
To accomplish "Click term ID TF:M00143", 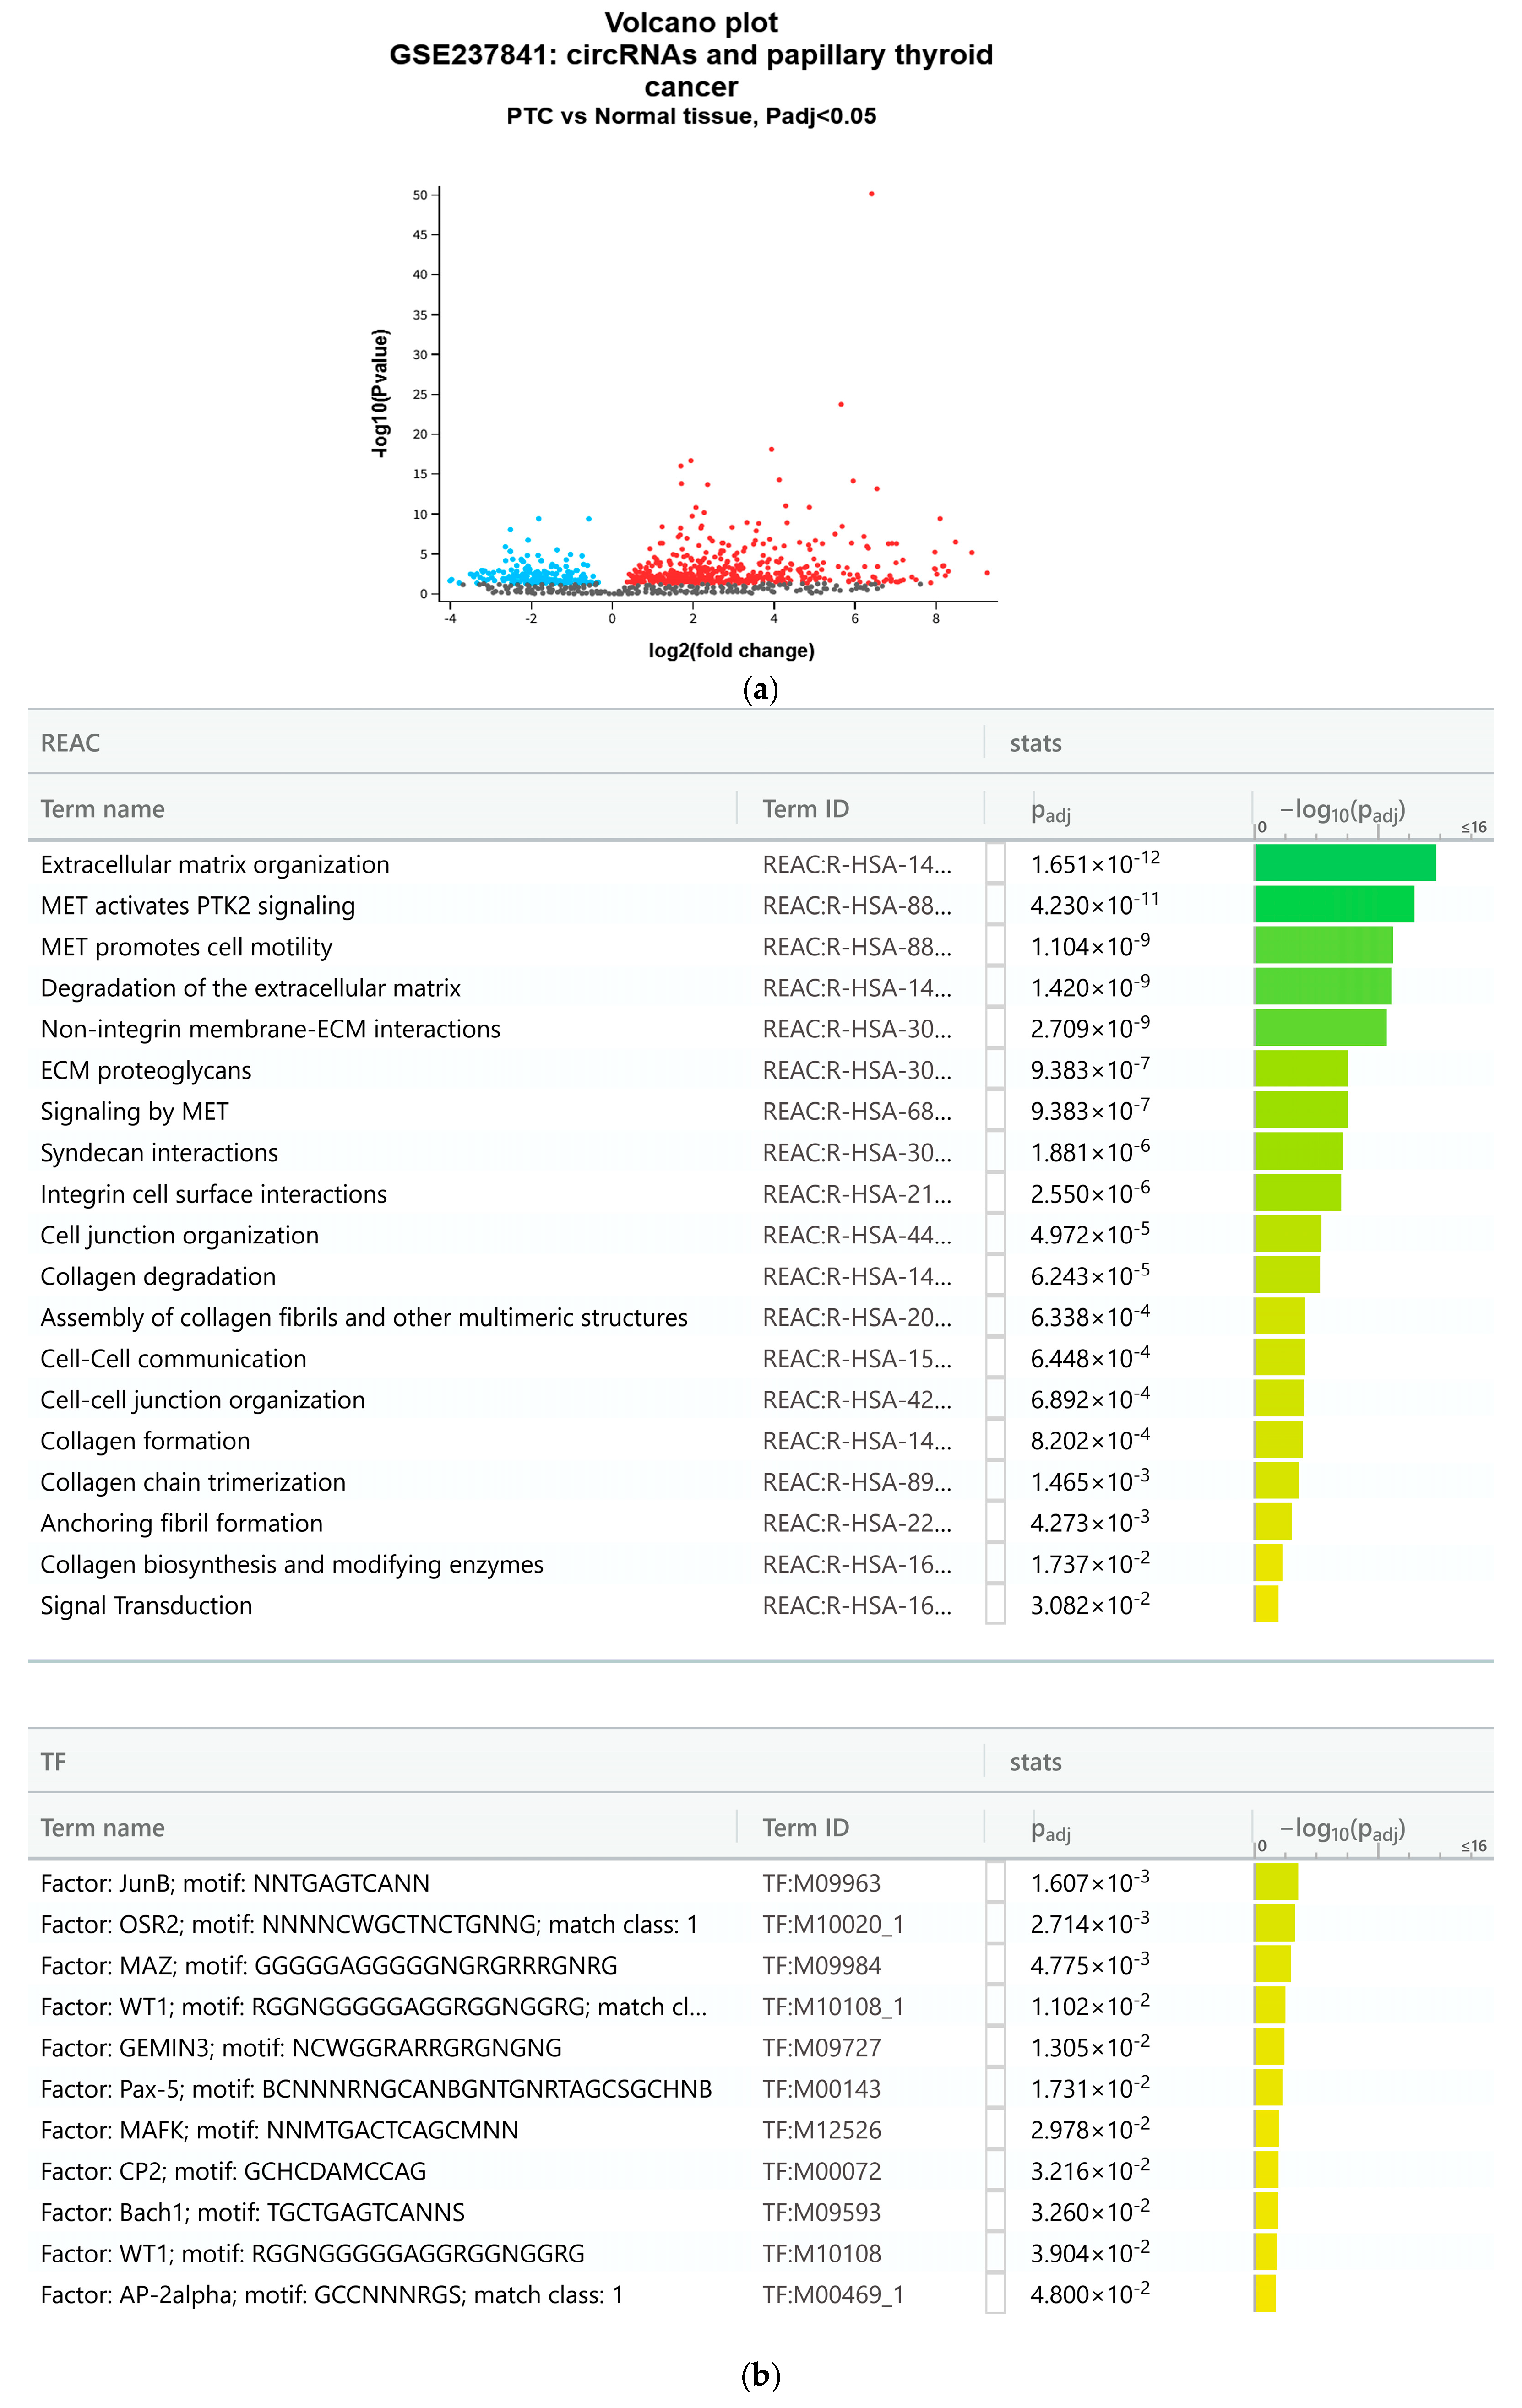I will pyautogui.click(x=821, y=2089).
